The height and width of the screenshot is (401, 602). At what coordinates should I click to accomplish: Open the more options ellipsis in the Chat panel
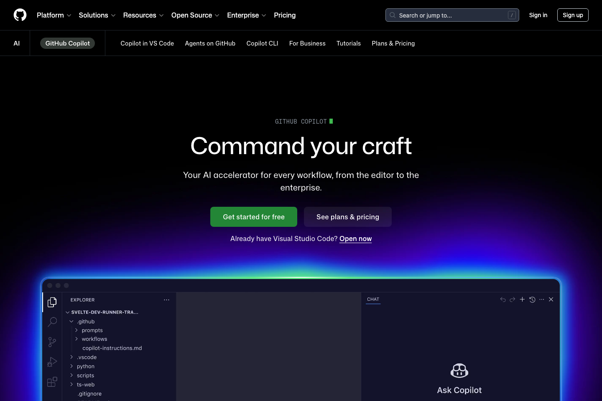pos(541,299)
